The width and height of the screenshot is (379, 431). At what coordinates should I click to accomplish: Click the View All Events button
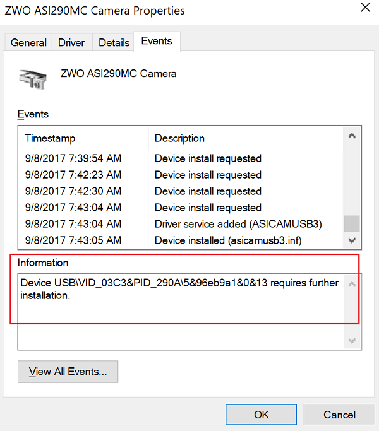(68, 372)
